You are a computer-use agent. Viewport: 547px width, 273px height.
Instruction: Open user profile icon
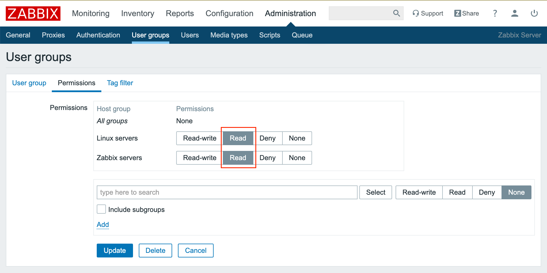click(514, 14)
